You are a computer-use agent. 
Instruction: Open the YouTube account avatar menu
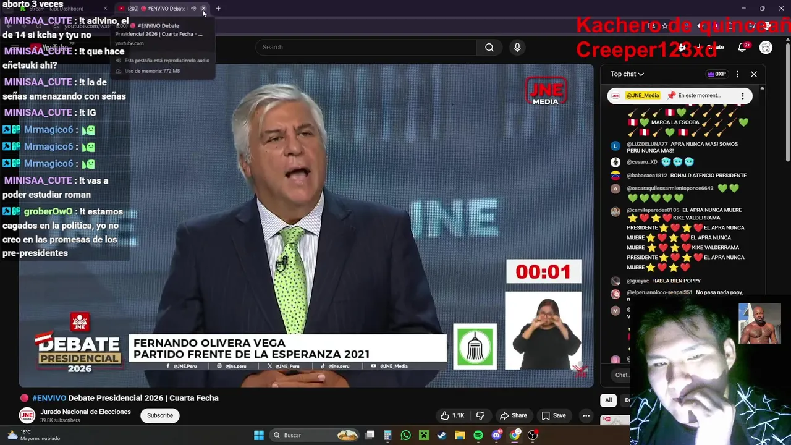point(766,47)
